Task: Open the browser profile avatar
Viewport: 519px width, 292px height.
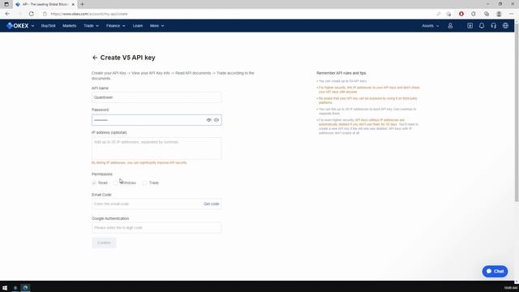Action: 499,14
